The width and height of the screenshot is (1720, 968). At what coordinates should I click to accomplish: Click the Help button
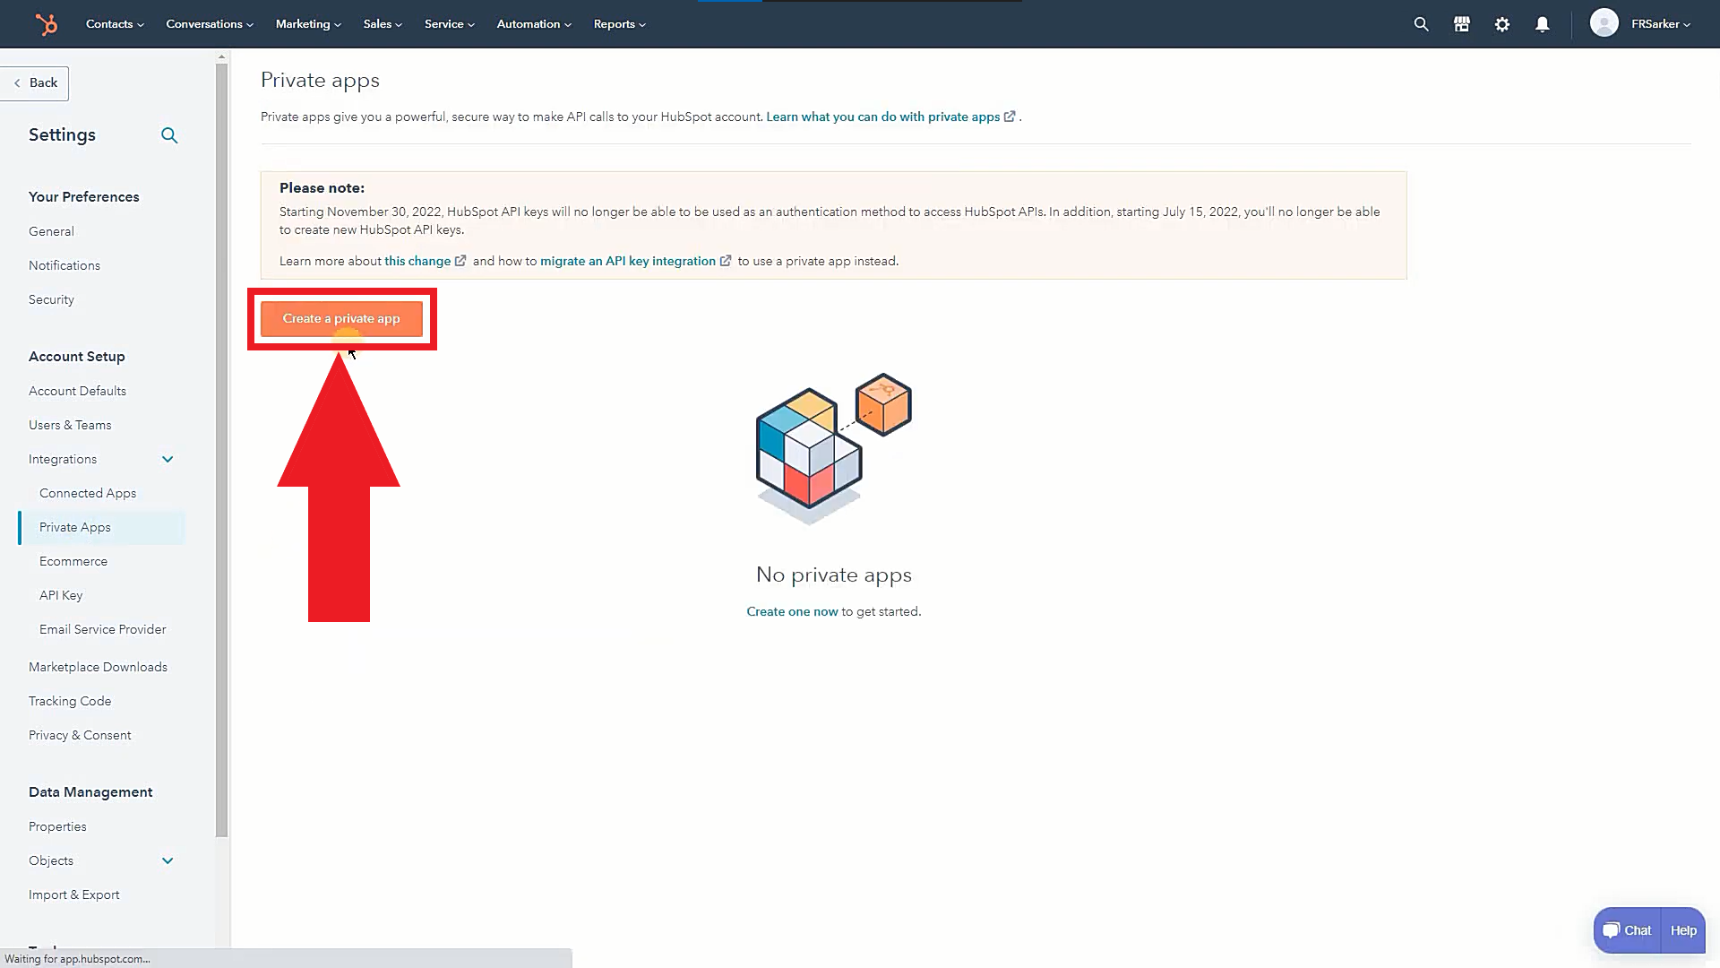coord(1683,930)
